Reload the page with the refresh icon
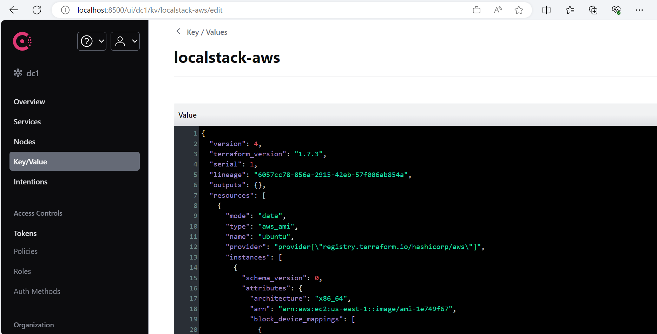 click(x=37, y=10)
